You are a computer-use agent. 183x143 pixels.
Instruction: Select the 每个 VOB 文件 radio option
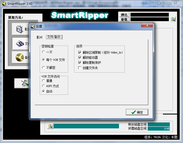(x=44, y=60)
